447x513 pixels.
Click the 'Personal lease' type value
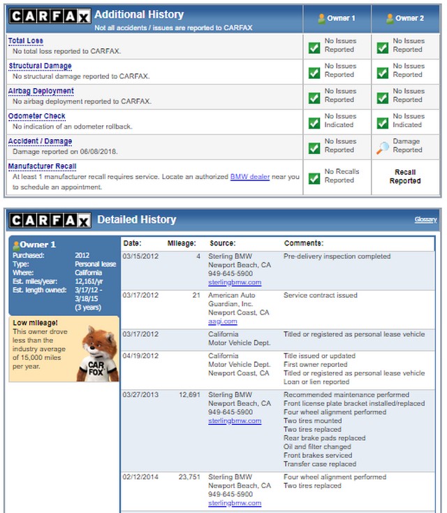pos(96,264)
